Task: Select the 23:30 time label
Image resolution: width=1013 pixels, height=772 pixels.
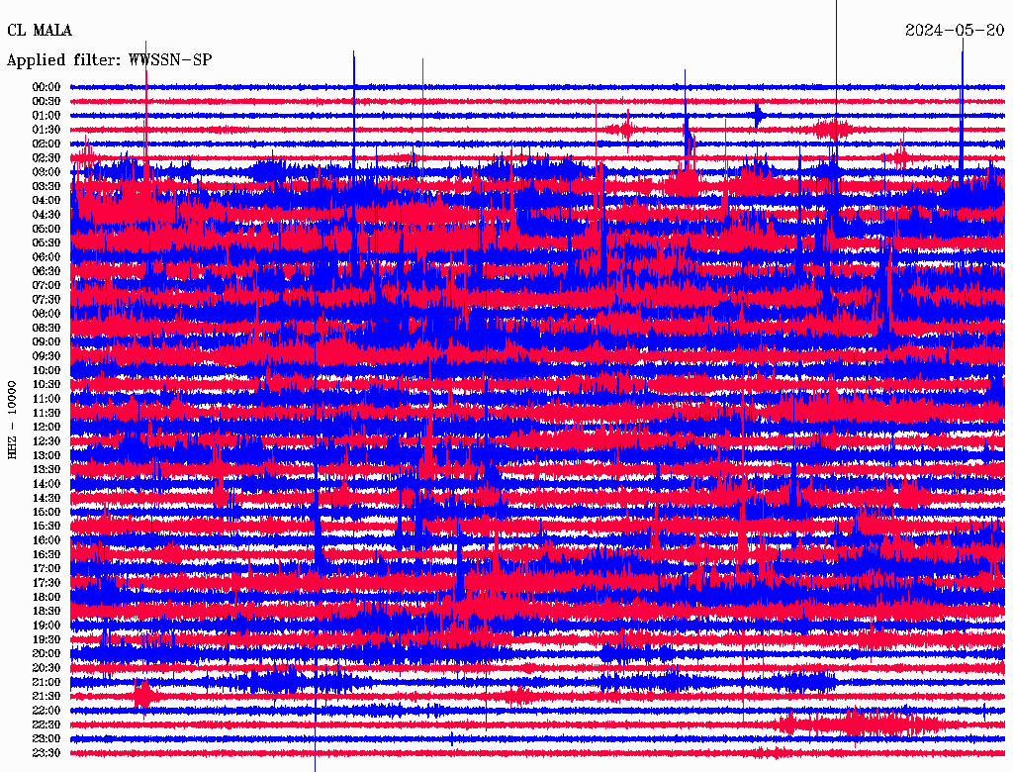Action: coord(46,753)
